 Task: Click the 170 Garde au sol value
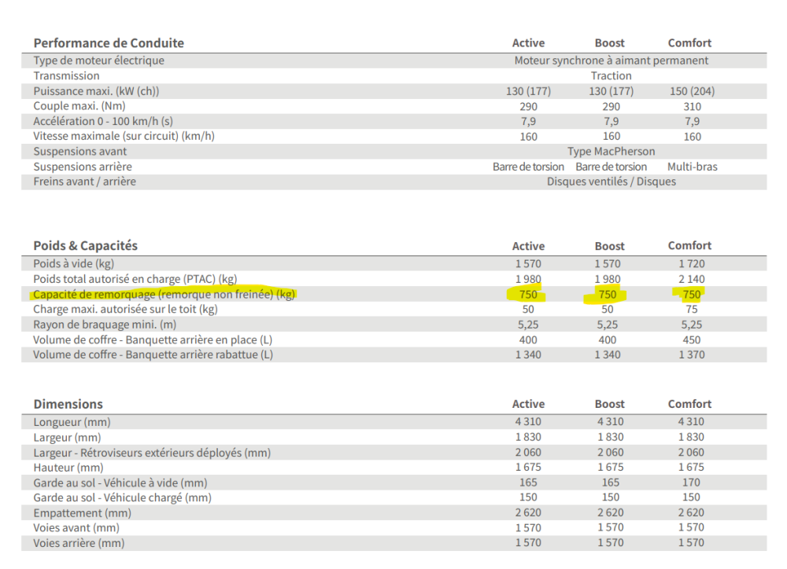(x=692, y=483)
